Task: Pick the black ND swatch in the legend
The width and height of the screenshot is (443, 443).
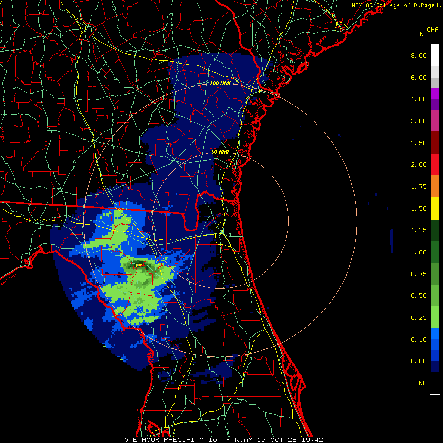Action: tap(435, 383)
